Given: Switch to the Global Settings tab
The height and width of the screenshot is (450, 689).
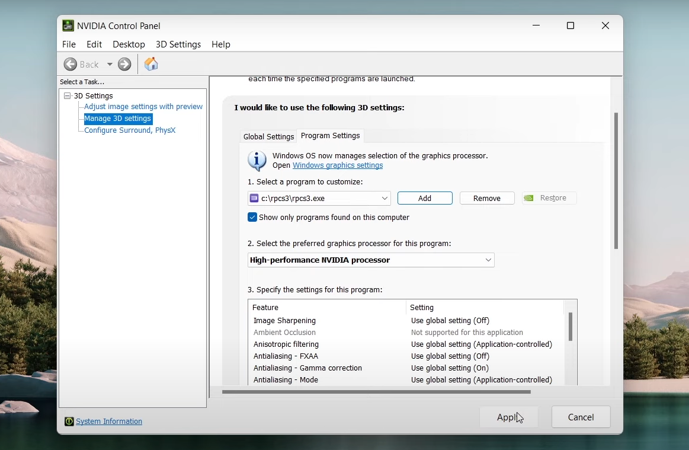Looking at the screenshot, I should tap(268, 136).
